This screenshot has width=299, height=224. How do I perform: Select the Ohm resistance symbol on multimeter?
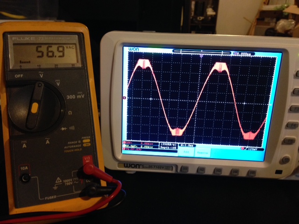69,112
